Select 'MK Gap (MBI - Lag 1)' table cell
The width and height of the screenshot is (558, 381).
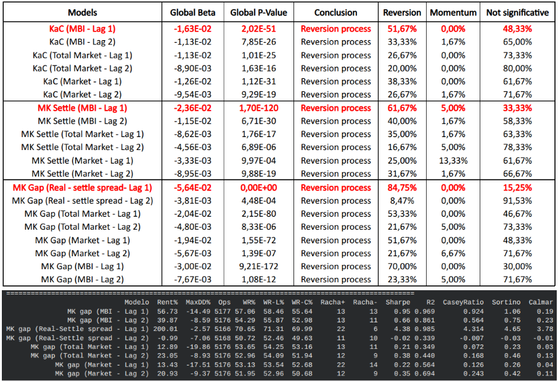point(83,267)
